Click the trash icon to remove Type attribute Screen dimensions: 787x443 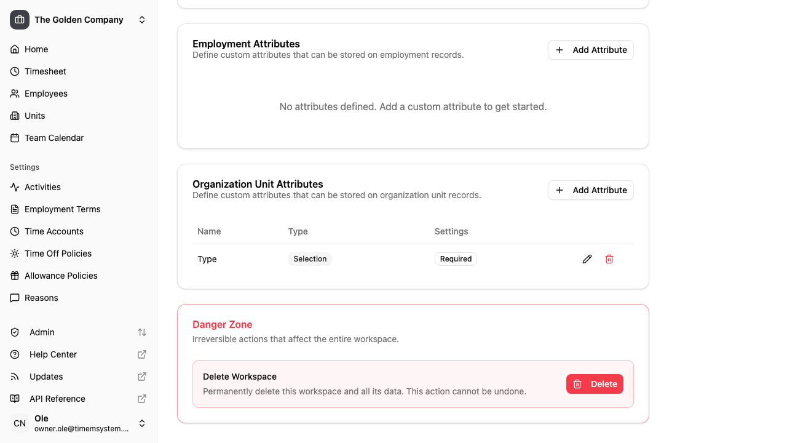click(x=609, y=259)
